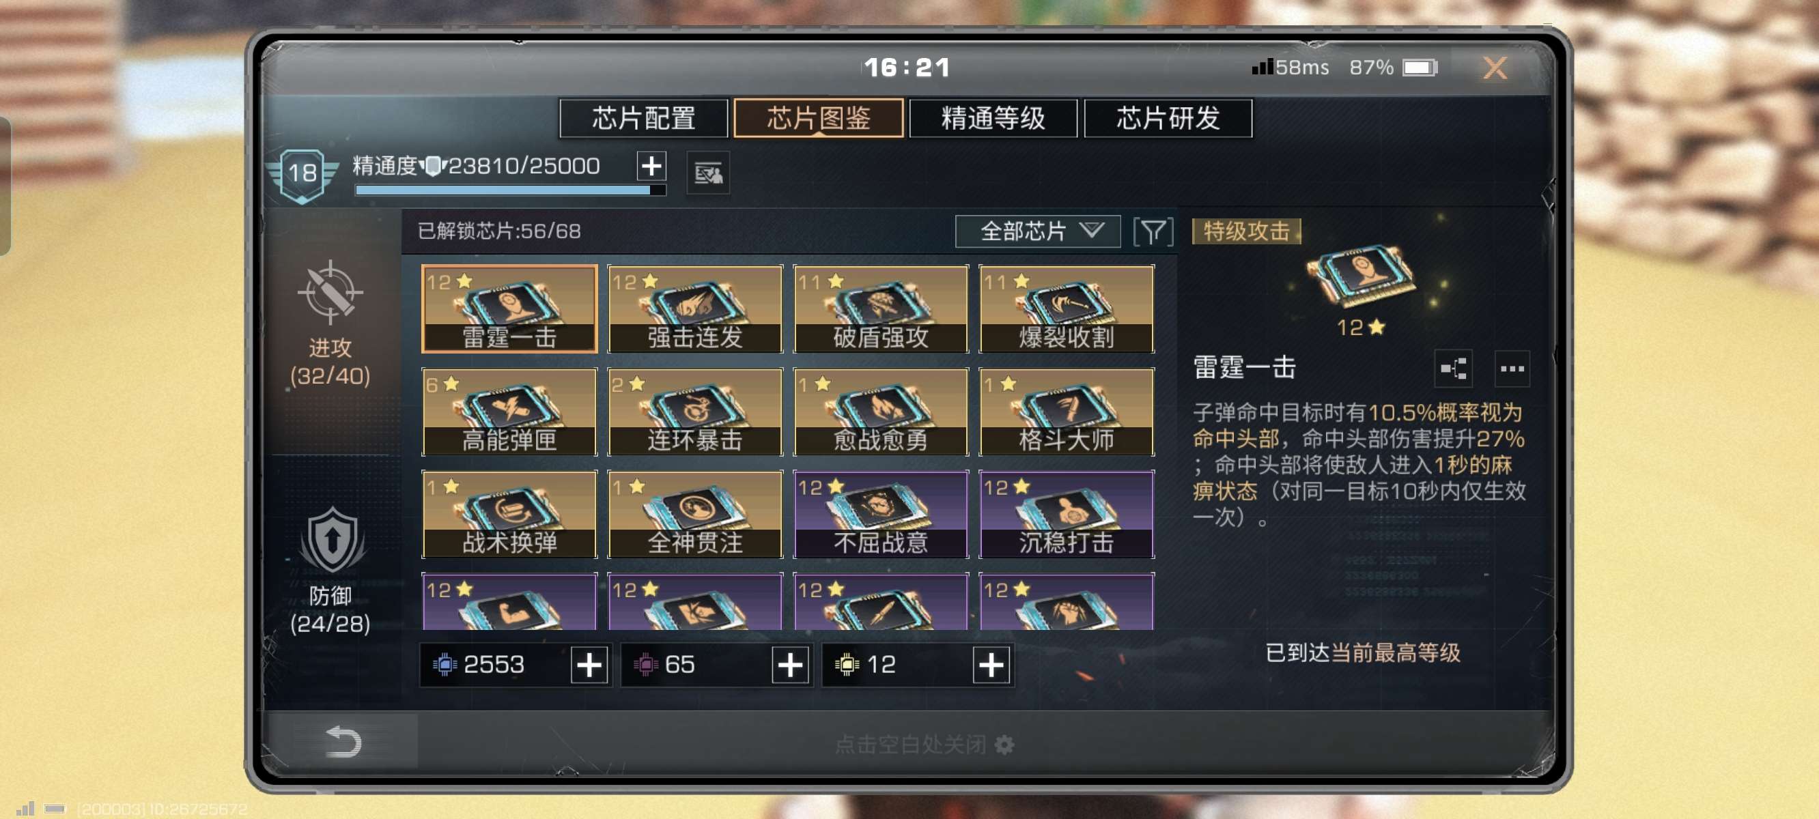This screenshot has height=819, width=1819.
Task: Open the three-dots more options button
Action: 1511,369
